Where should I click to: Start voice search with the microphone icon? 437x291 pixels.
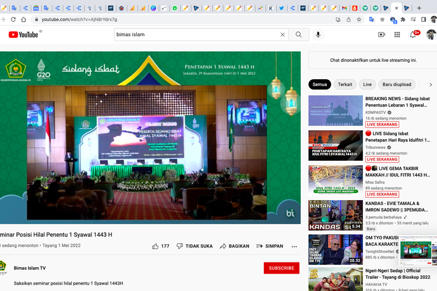(x=318, y=35)
